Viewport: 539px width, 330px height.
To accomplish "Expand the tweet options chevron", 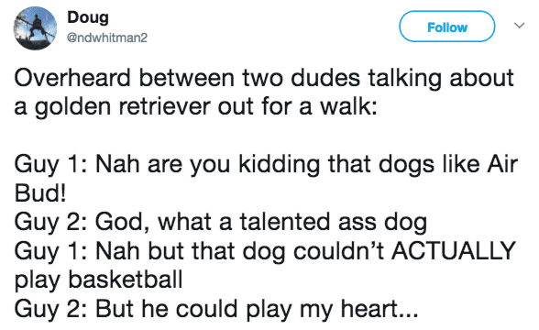I will coord(519,26).
